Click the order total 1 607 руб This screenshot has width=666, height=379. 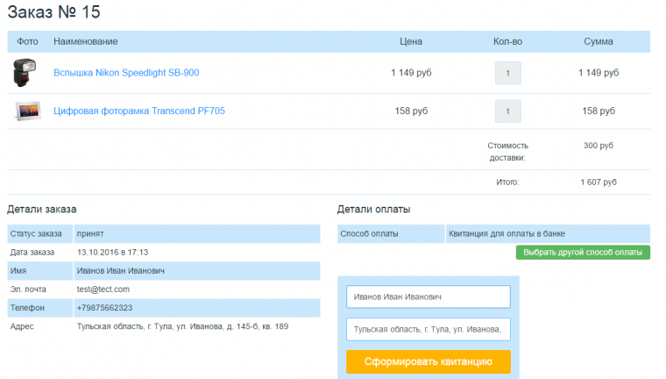point(598,182)
